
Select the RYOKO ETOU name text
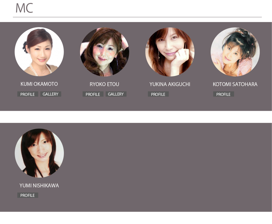pos(104,84)
